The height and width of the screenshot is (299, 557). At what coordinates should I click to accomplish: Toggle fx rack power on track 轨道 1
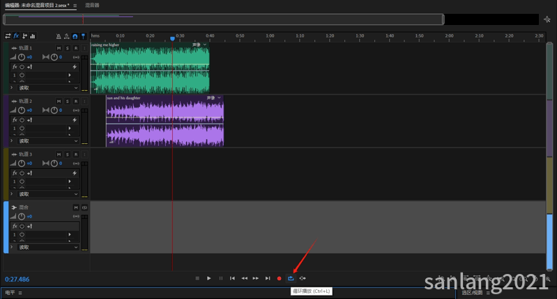pos(22,67)
